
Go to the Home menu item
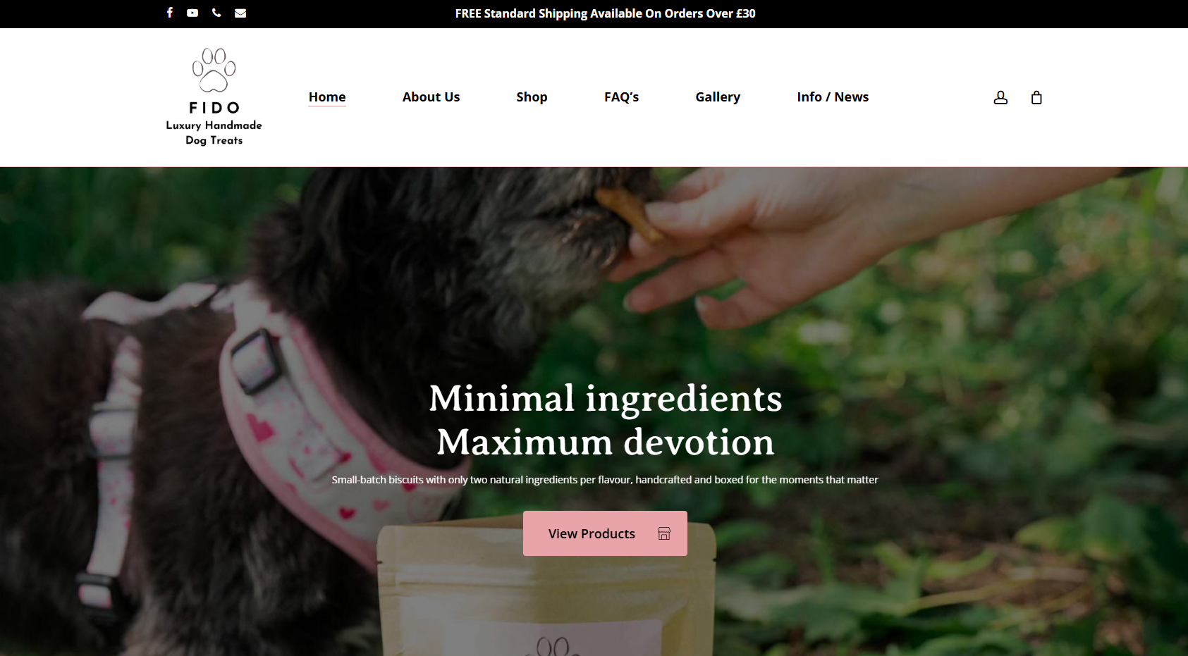tap(327, 97)
